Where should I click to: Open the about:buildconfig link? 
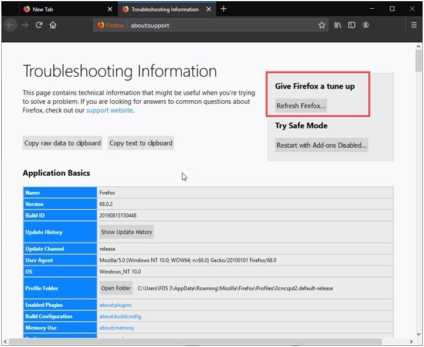coord(120,316)
